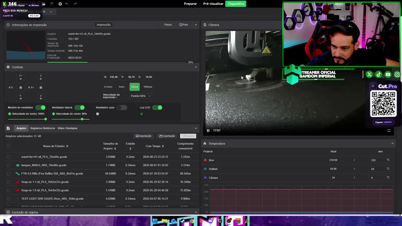Tick Snap-on 1.0.stl file checkbox
The height and width of the screenshot is (226, 402).
click(8, 190)
